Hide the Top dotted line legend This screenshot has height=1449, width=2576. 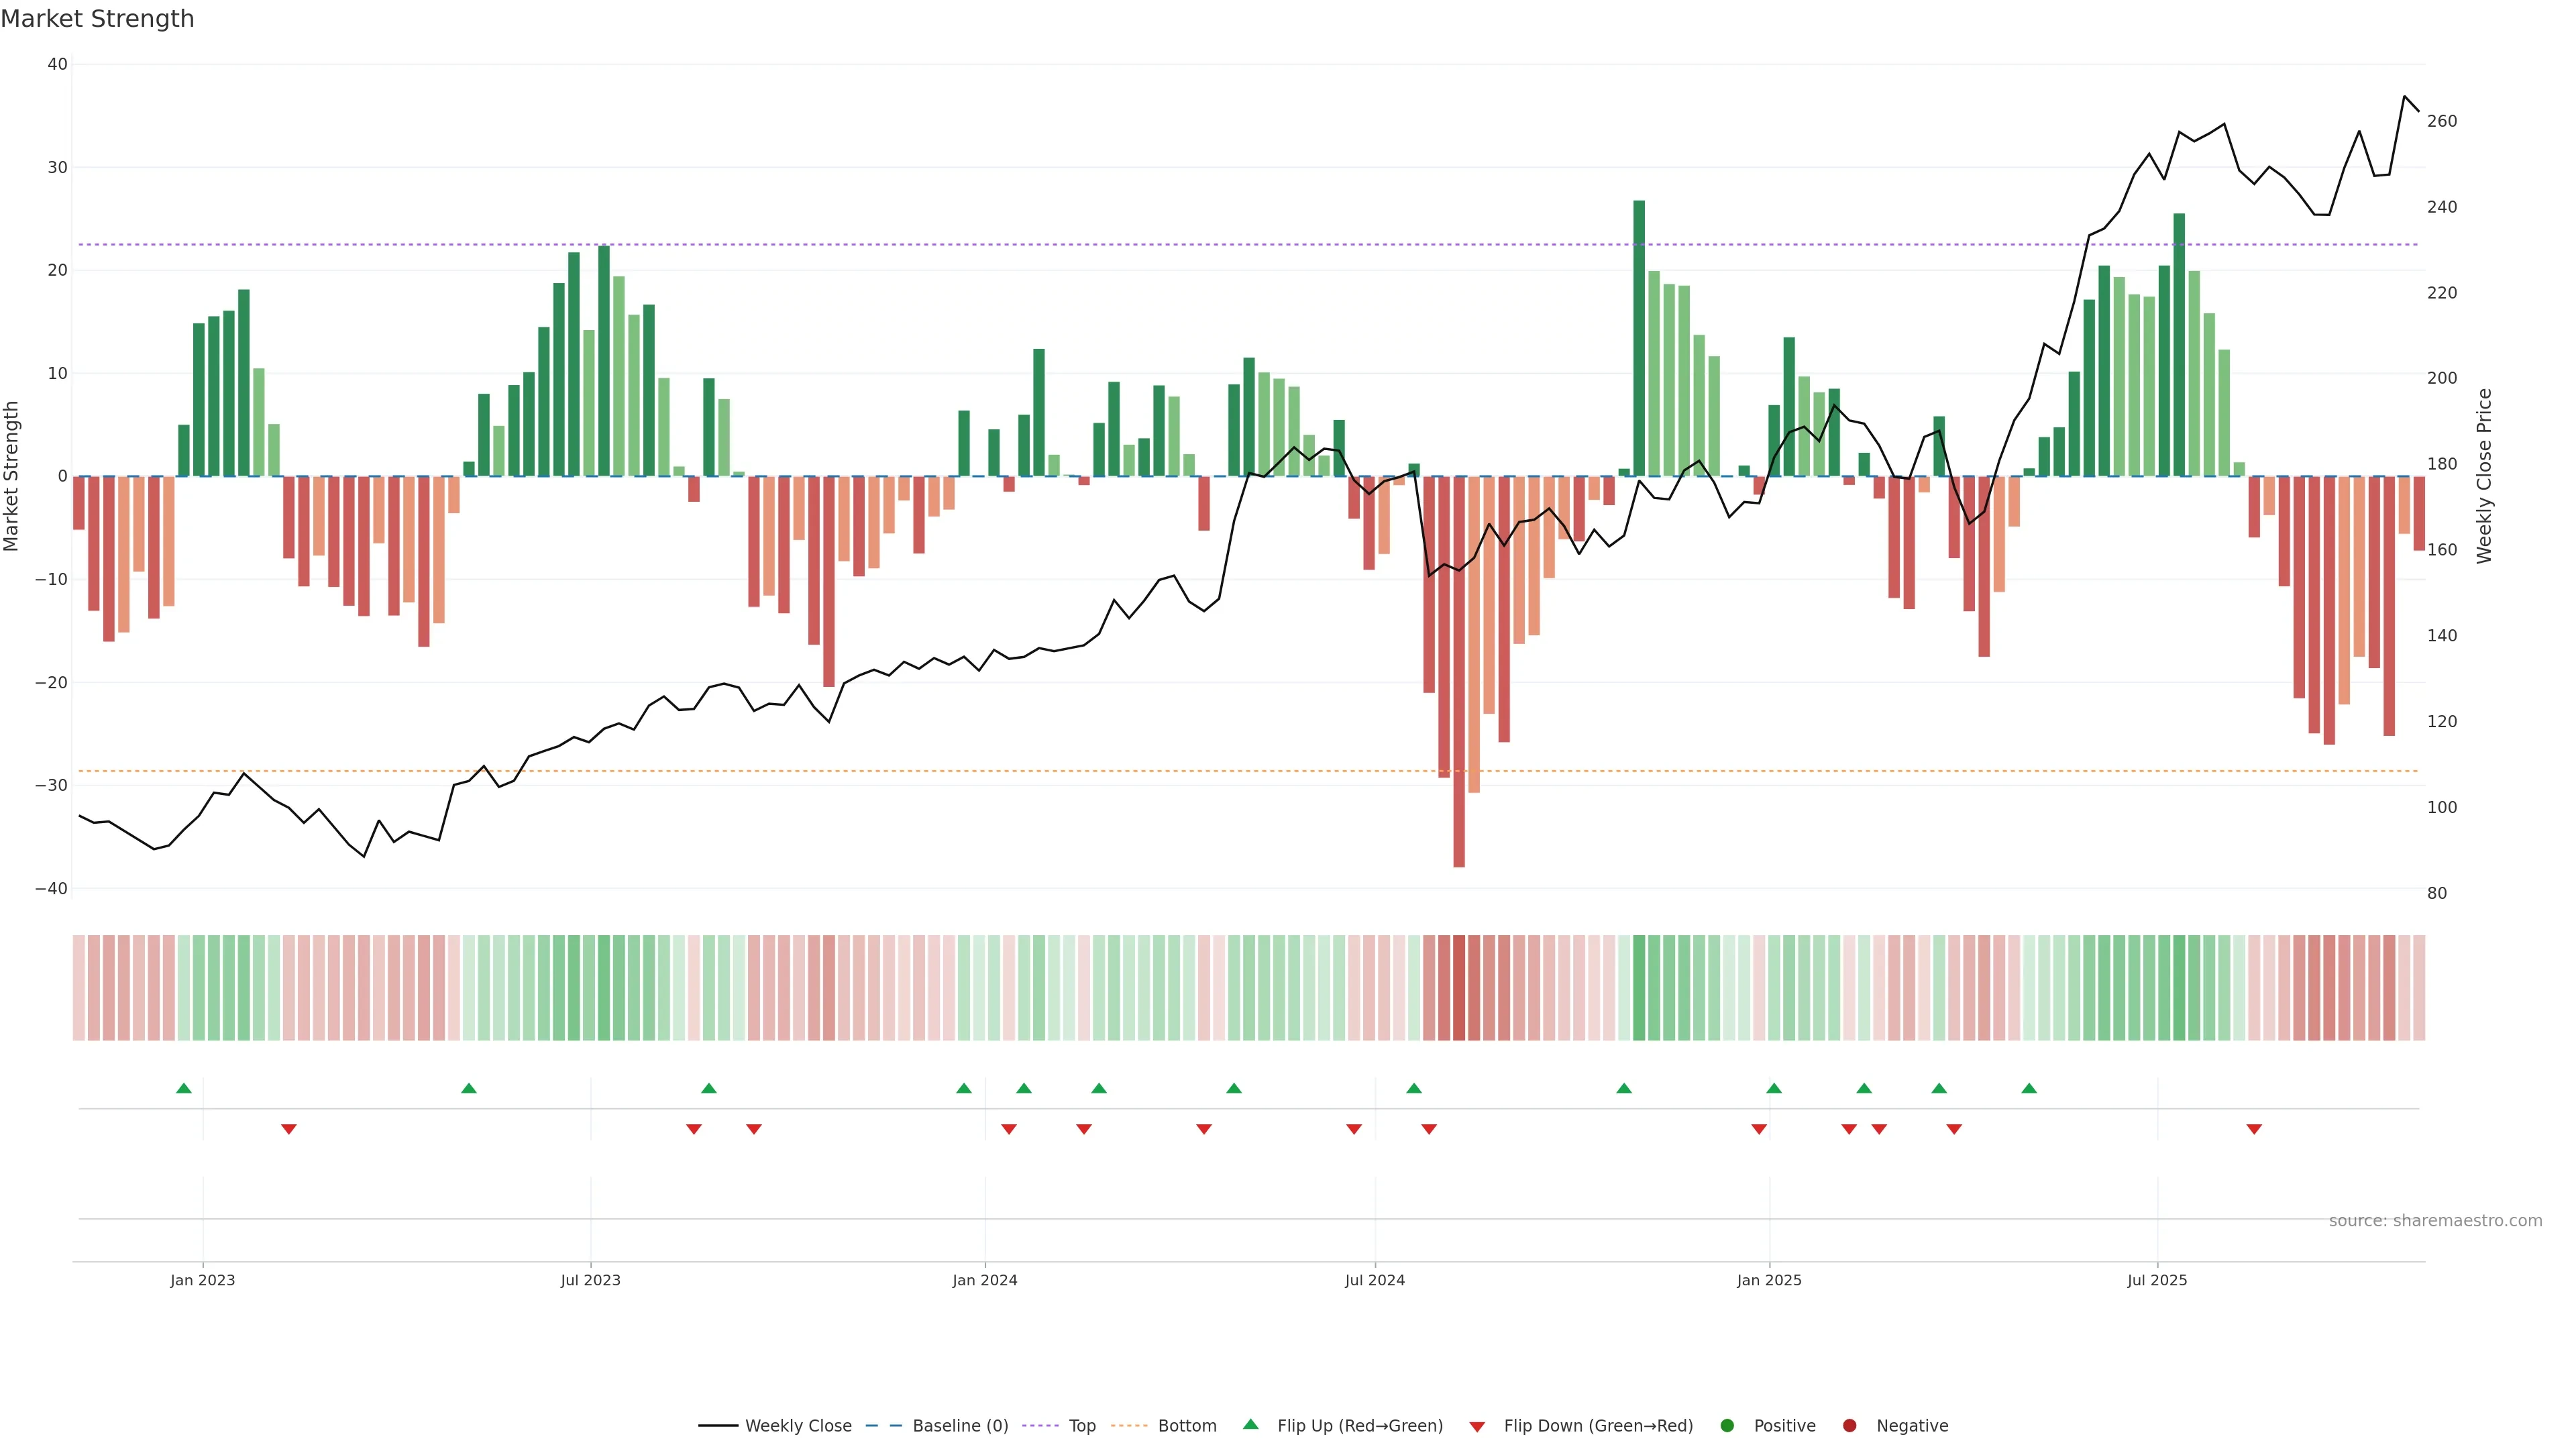[x=1081, y=1426]
